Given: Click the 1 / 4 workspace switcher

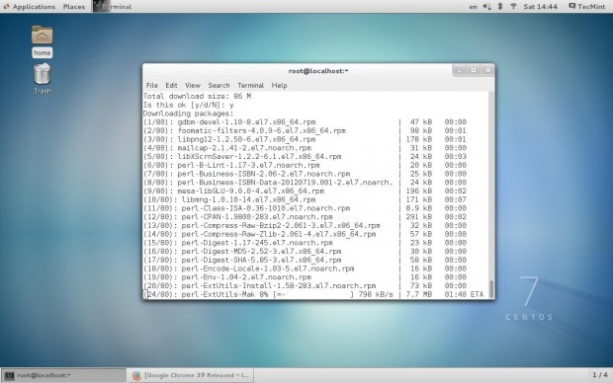Looking at the screenshot, I should (x=600, y=375).
